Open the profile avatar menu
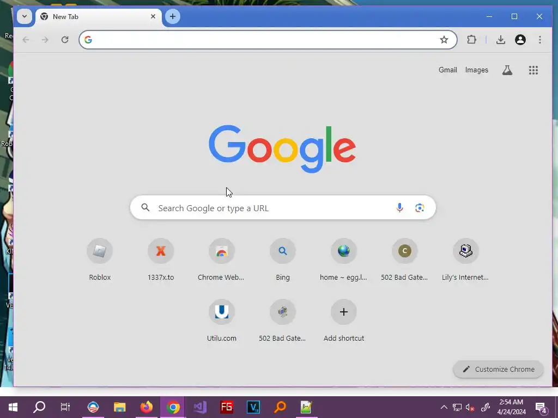 pos(520,39)
